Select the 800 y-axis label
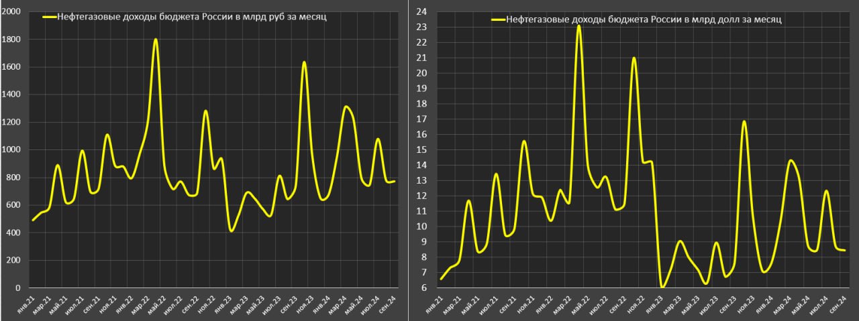Screen dimensions: 859x321 tap(13, 178)
